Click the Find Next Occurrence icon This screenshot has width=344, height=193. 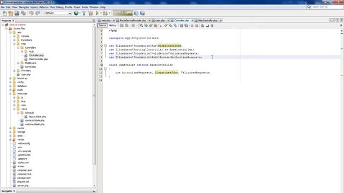150,26
